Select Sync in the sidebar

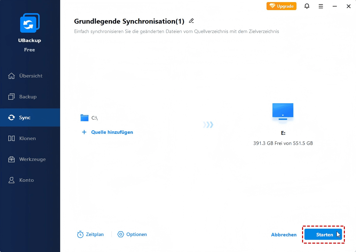(x=25, y=117)
